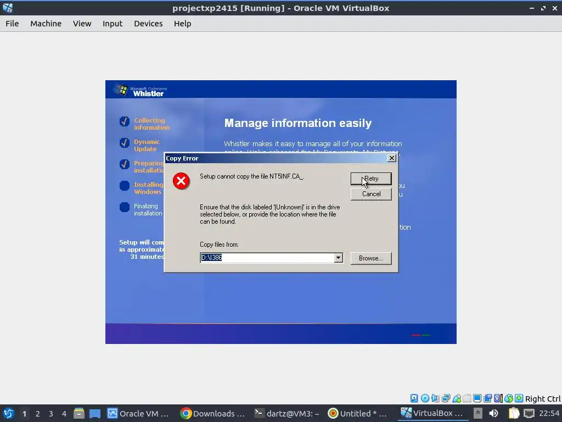Viewport: 562px width, 422px height.
Task: Switch to workspace 1
Action: 24,414
